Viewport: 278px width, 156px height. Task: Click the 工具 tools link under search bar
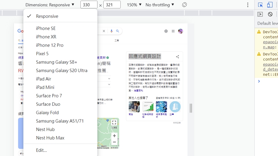(x=117, y=41)
